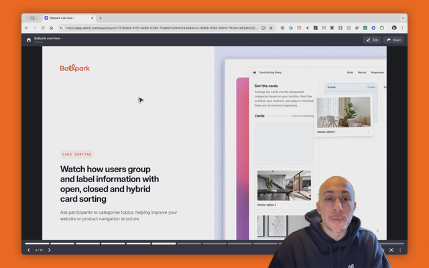Open the Extensions puzzle piece menu
This screenshot has height=268, width=429.
[x=382, y=28]
